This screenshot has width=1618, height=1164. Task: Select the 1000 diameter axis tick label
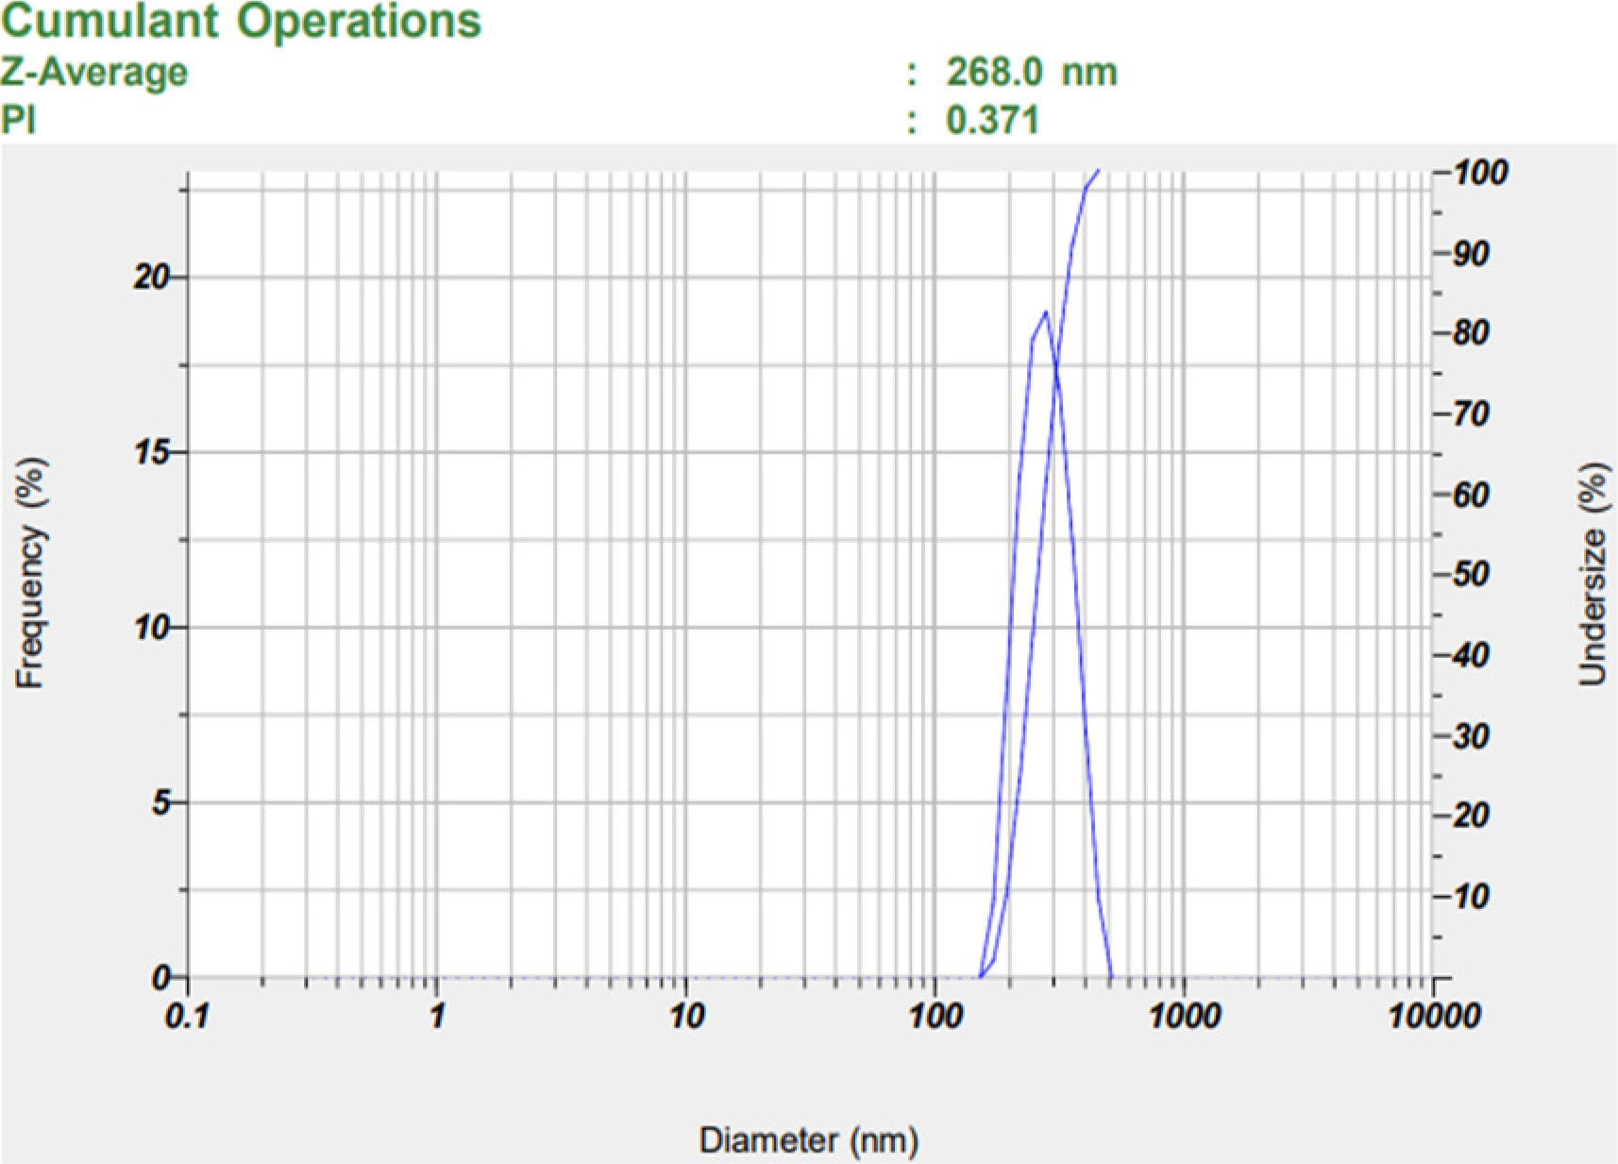coord(1184,1017)
